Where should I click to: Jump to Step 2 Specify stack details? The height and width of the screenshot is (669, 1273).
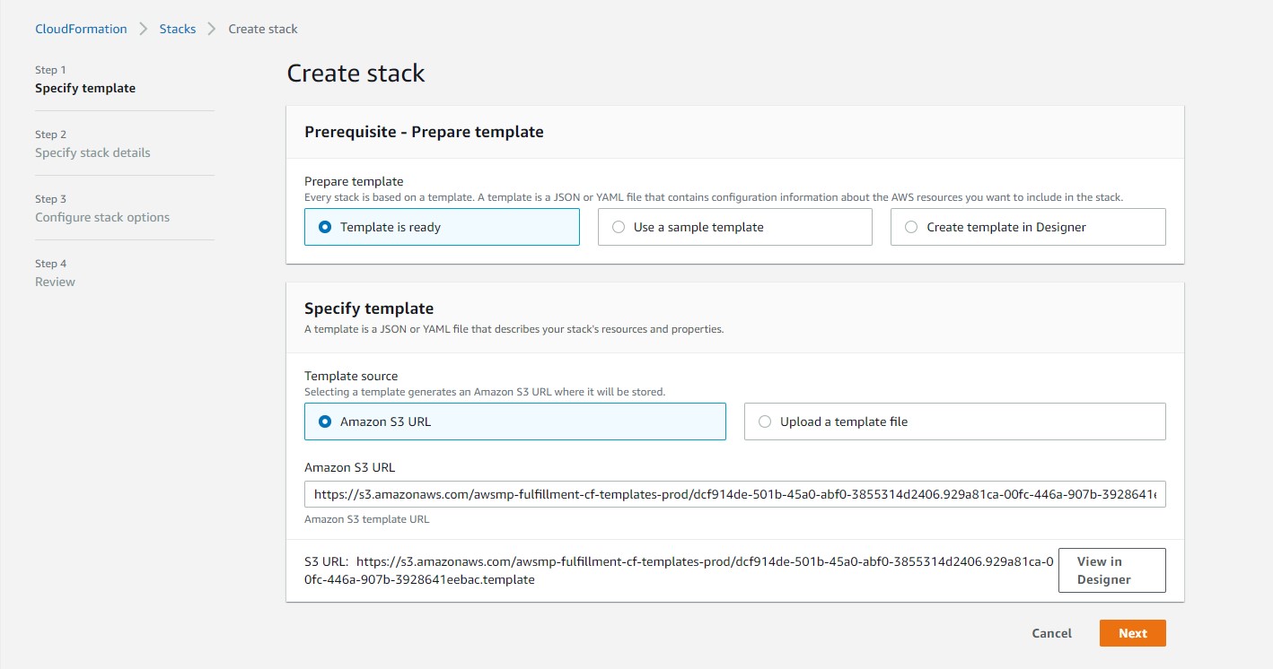click(92, 152)
